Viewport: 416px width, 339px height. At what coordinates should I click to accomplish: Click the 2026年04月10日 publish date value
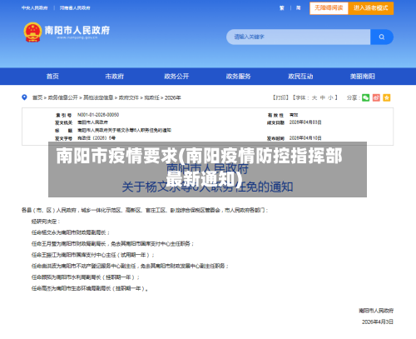click(305, 138)
